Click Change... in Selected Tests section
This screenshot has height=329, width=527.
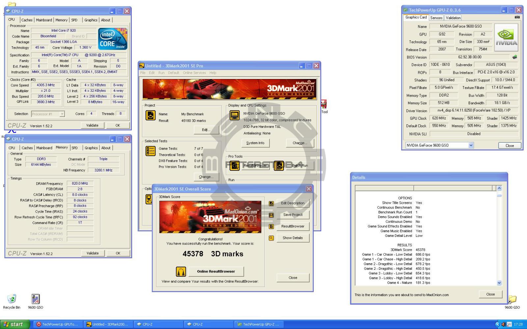[206, 177]
